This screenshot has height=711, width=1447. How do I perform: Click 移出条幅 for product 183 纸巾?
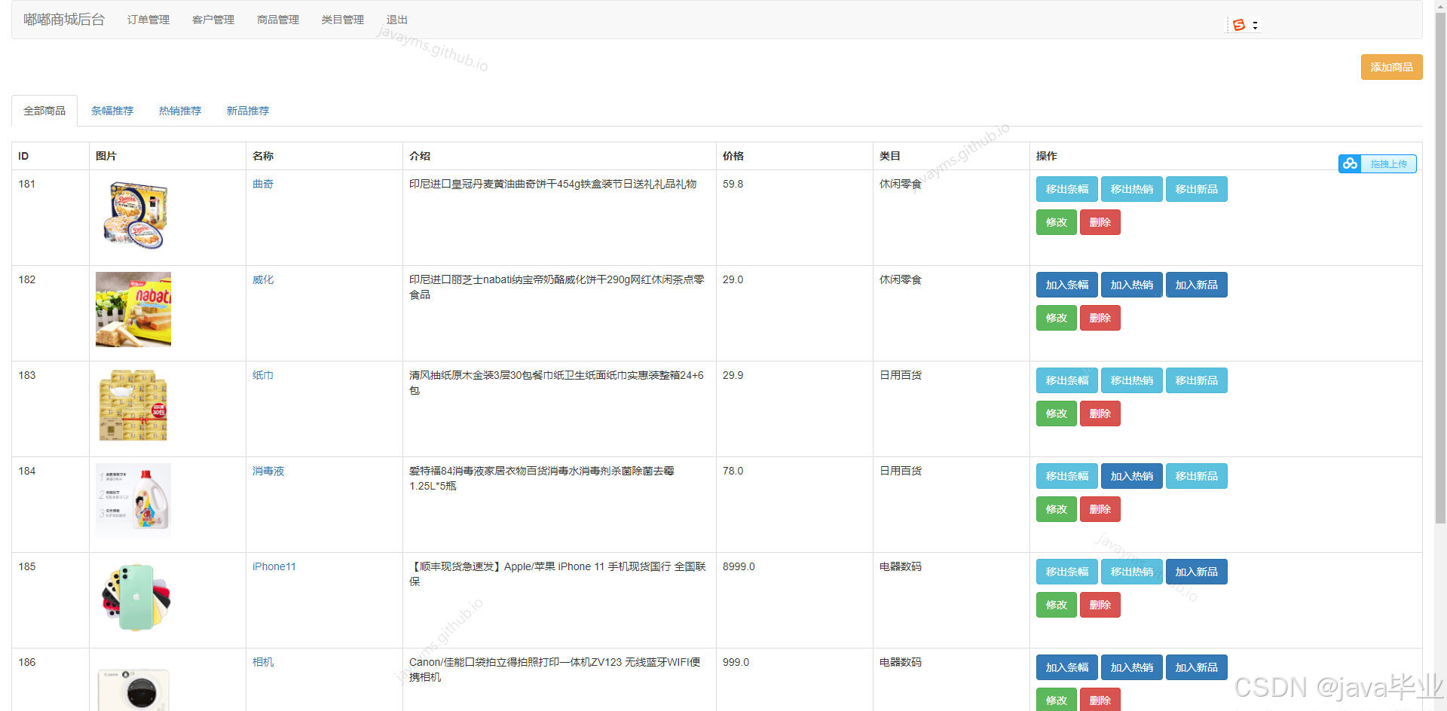tap(1067, 380)
